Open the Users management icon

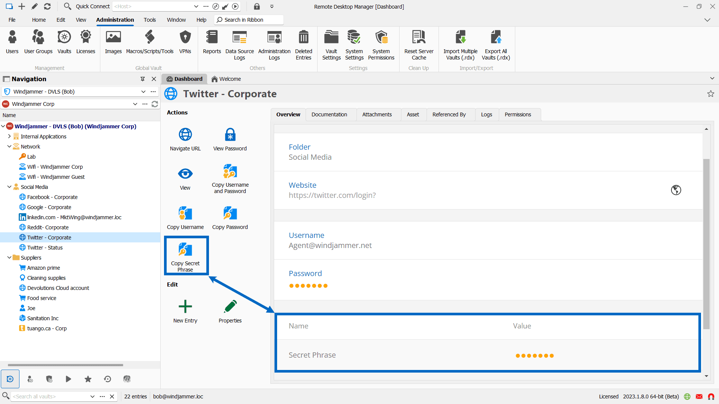pos(12,42)
